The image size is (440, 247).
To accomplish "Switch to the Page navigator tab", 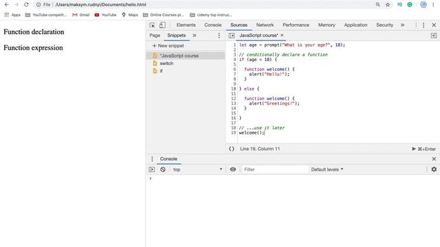I will pyautogui.click(x=155, y=35).
